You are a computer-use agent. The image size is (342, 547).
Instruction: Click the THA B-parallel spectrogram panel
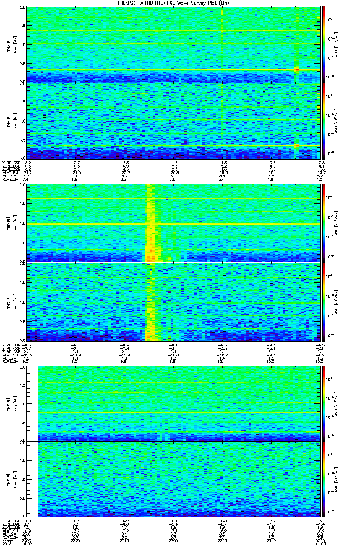pos(173,120)
